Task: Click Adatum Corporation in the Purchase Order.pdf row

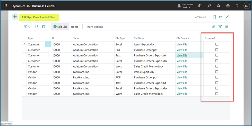Action: (x=85, y=50)
